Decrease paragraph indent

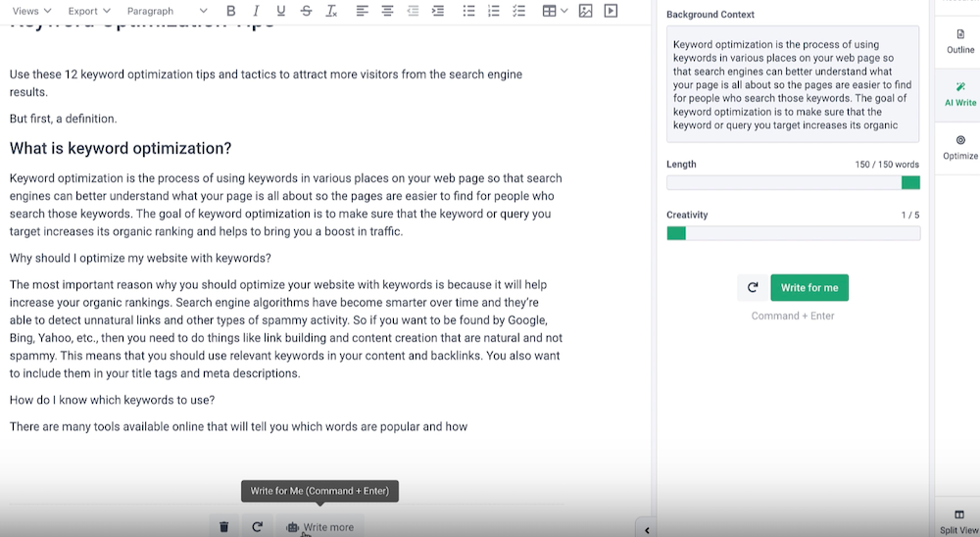pyautogui.click(x=413, y=11)
